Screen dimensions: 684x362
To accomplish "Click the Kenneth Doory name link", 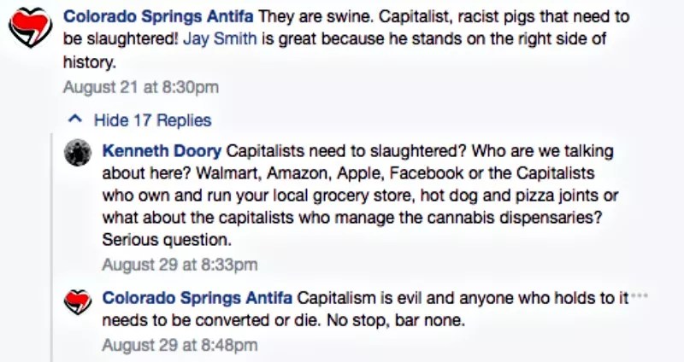I will pos(162,151).
